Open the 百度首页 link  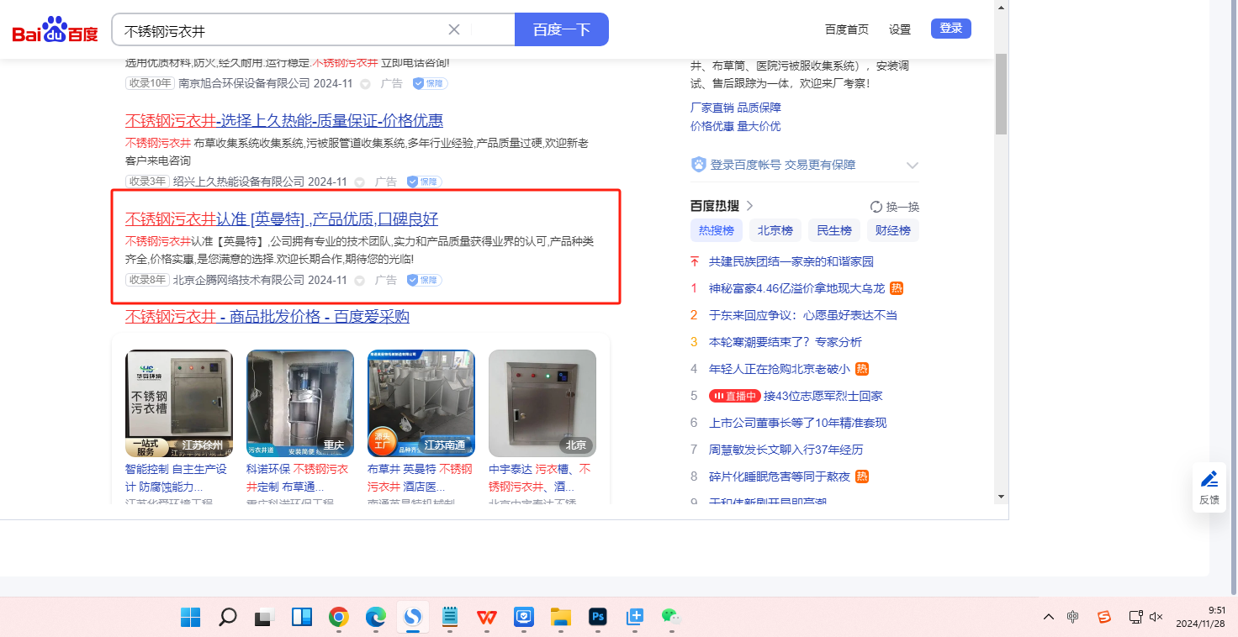(x=847, y=29)
